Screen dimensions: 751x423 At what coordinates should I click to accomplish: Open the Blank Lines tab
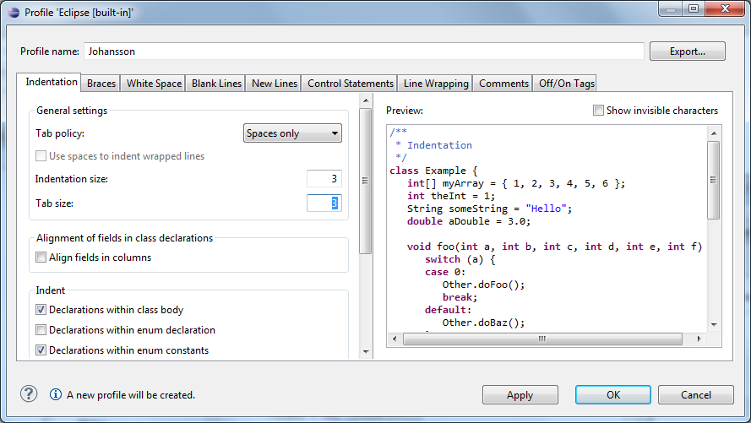pos(216,84)
